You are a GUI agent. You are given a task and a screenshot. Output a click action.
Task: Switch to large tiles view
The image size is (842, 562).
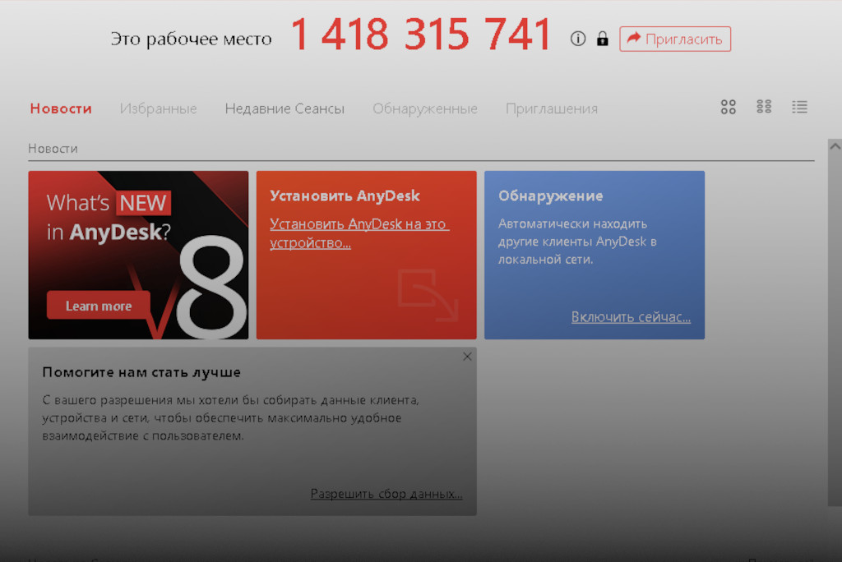pyautogui.click(x=729, y=107)
